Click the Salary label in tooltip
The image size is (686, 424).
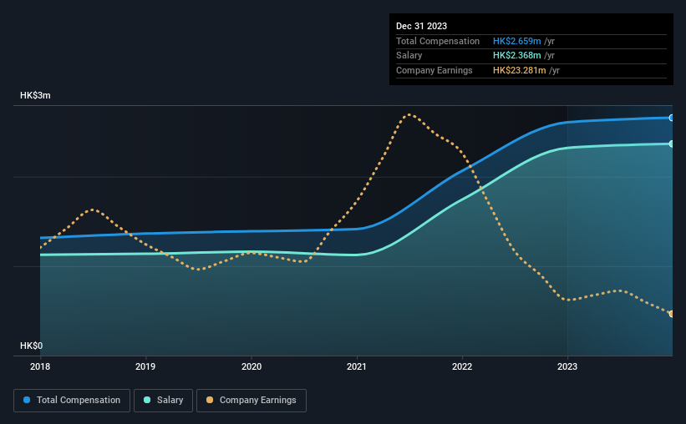[409, 56]
